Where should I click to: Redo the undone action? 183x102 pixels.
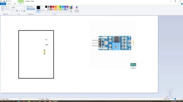9,1
